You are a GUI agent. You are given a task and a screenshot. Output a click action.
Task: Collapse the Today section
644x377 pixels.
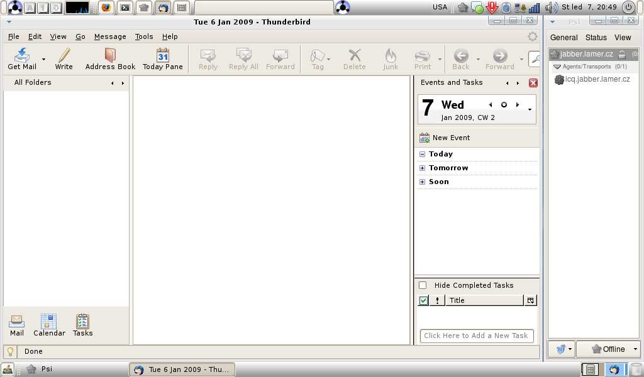[x=422, y=154]
